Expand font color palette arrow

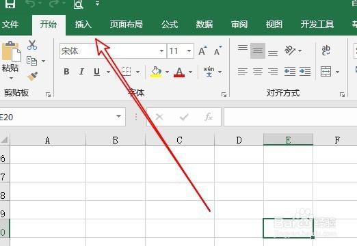(x=190, y=72)
